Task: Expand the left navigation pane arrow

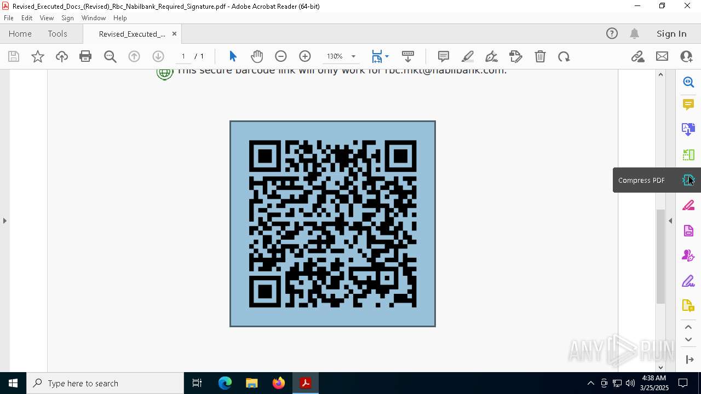Action: (4, 221)
